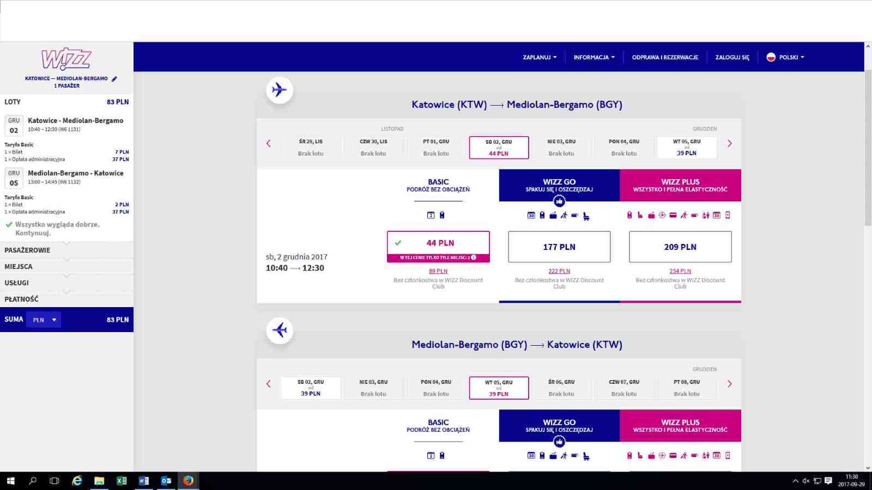
Task: Expand the PŁATNOŚĆ section
Action: [x=66, y=299]
